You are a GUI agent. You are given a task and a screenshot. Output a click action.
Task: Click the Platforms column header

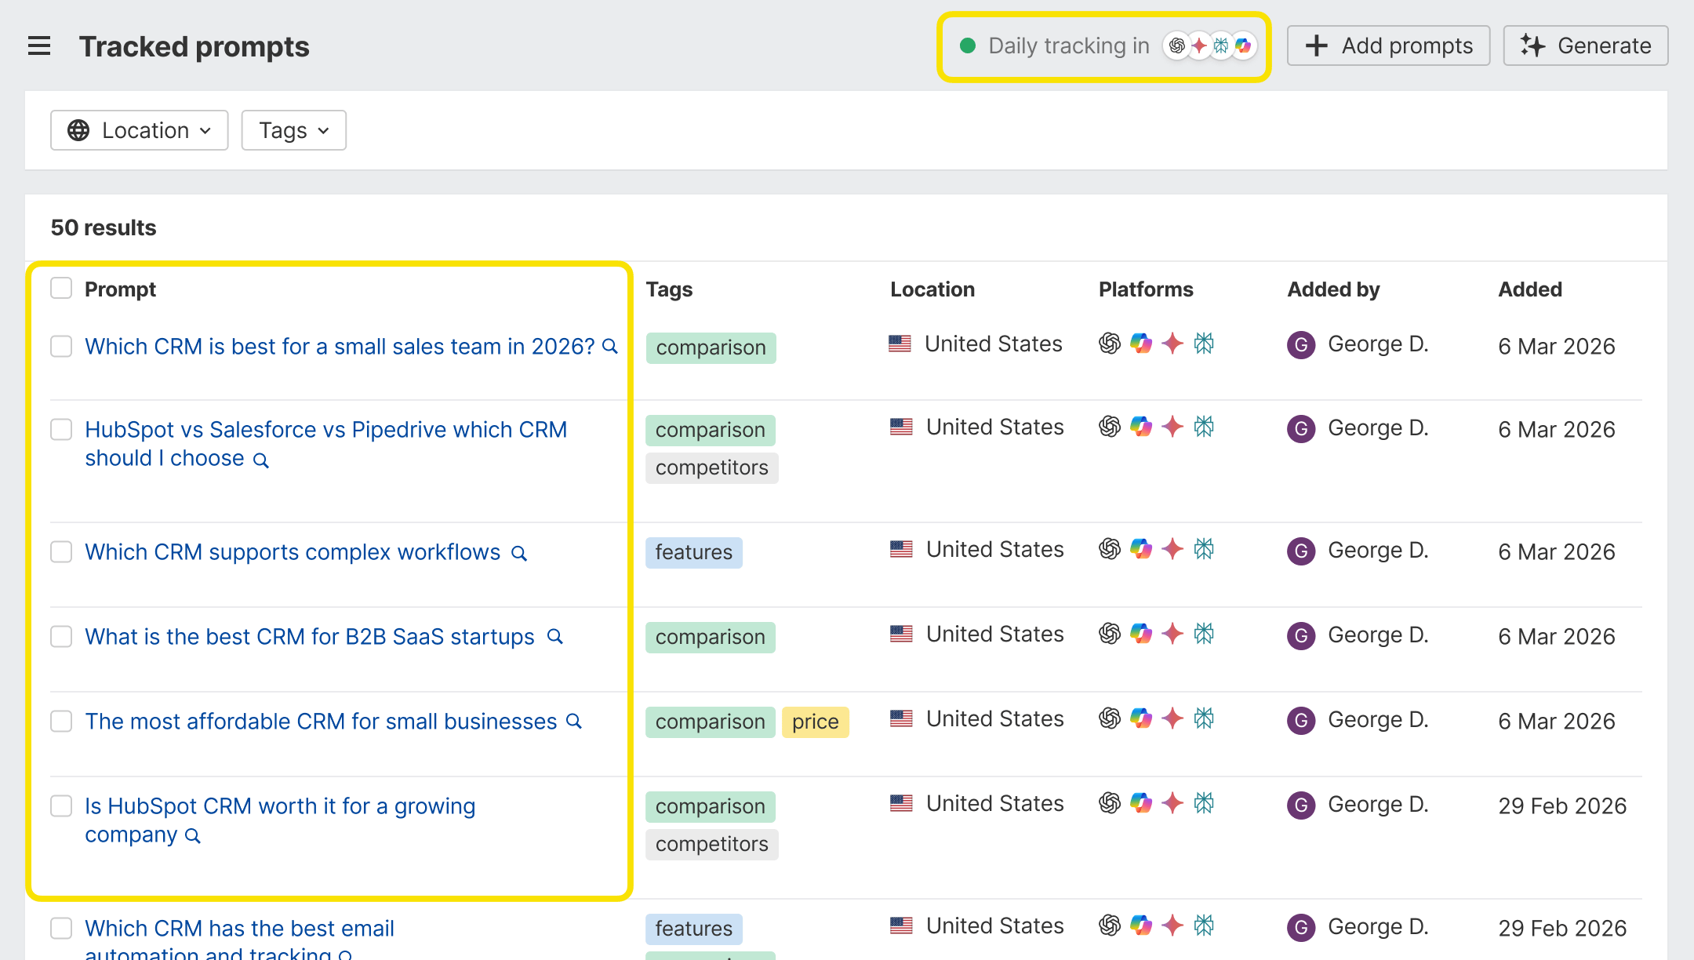(1146, 289)
